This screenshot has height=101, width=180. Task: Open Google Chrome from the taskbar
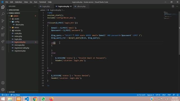[35, 99]
